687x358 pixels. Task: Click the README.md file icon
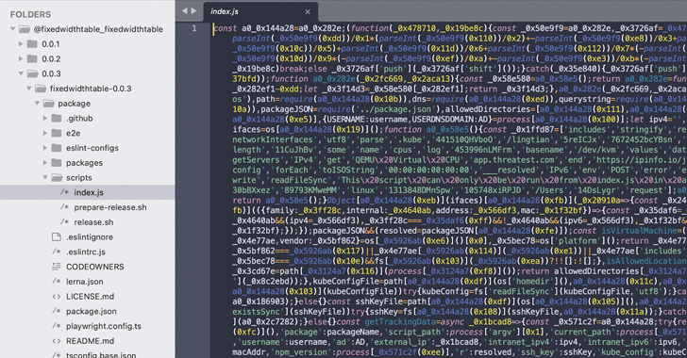point(56,341)
